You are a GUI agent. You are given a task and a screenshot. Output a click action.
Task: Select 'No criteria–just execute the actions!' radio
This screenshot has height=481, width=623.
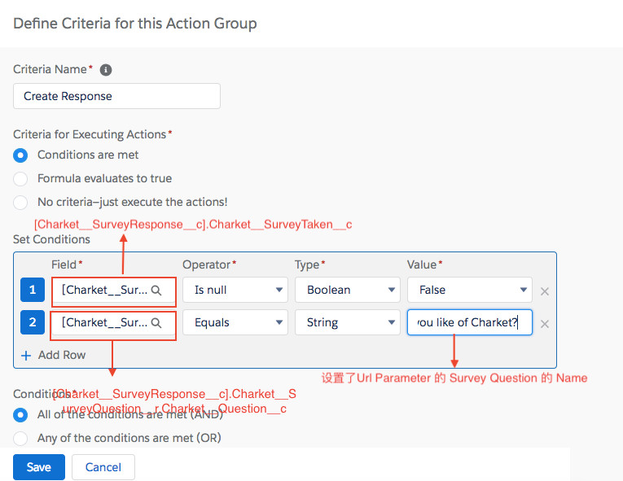click(20, 202)
